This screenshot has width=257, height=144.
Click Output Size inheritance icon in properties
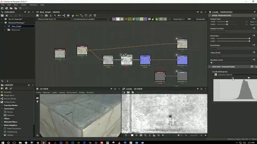pos(254,19)
